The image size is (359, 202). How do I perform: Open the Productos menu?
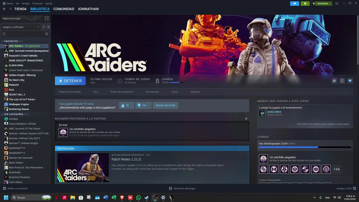tap(38, 3)
